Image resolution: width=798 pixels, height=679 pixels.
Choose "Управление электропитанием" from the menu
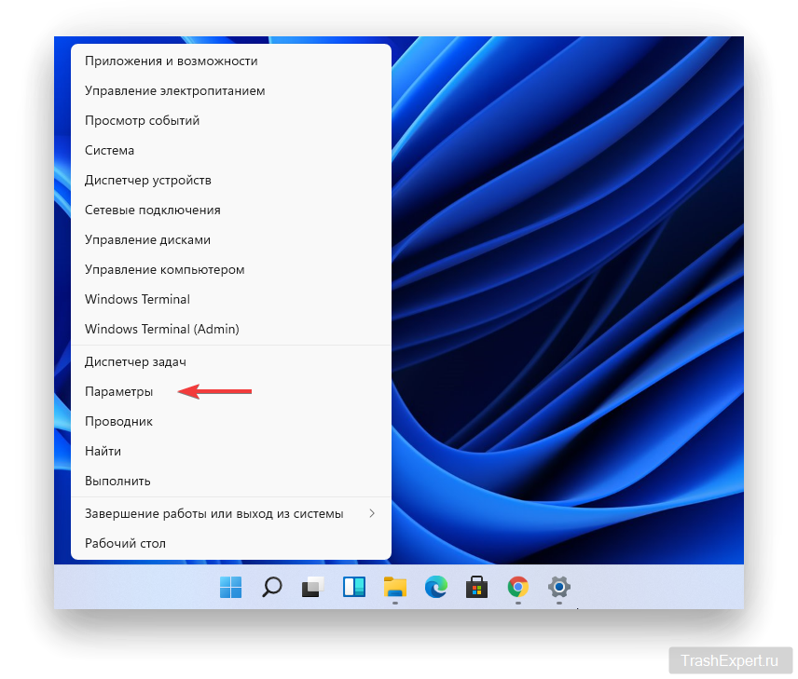tap(231, 91)
